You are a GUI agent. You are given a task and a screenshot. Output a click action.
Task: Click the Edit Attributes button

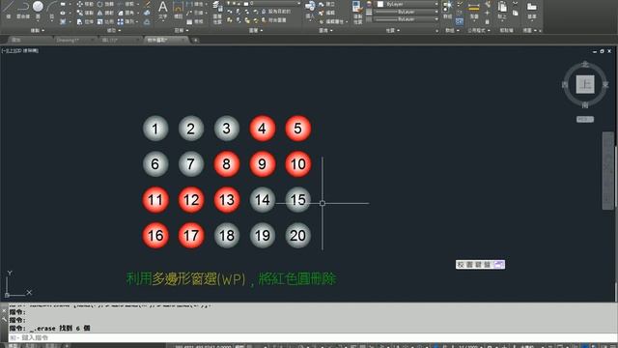pos(332,21)
